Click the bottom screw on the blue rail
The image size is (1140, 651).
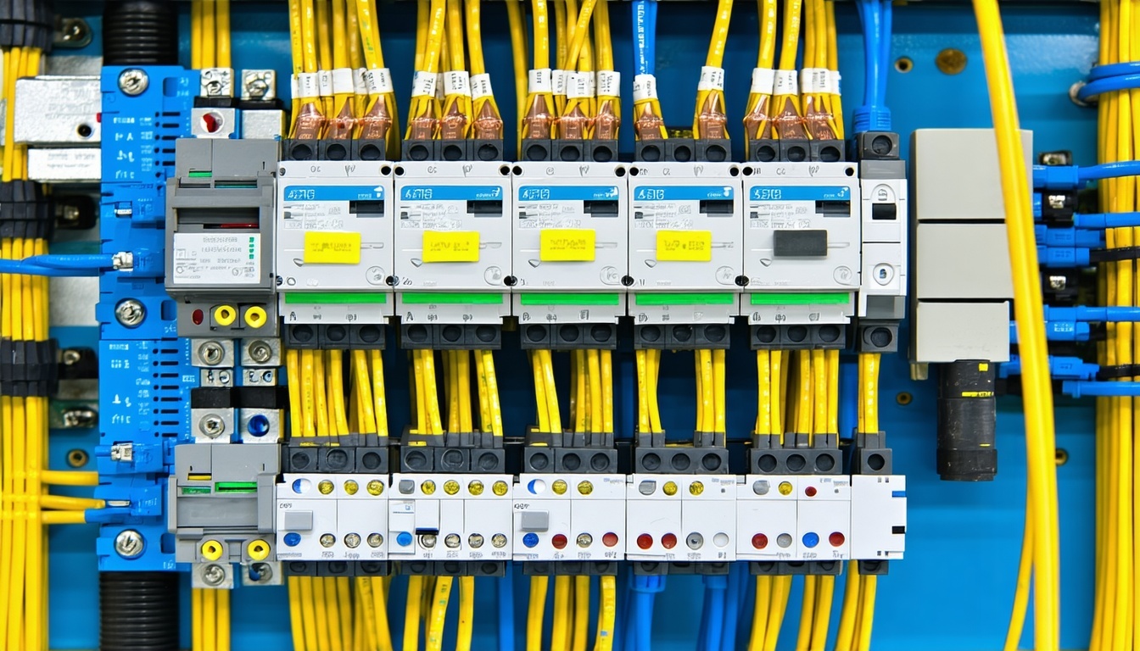[x=129, y=543]
